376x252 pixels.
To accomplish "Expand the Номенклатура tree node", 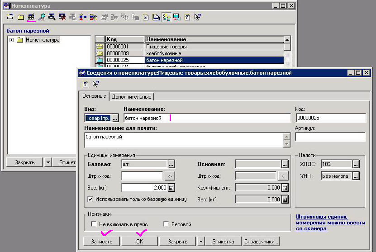I will [x=11, y=40].
